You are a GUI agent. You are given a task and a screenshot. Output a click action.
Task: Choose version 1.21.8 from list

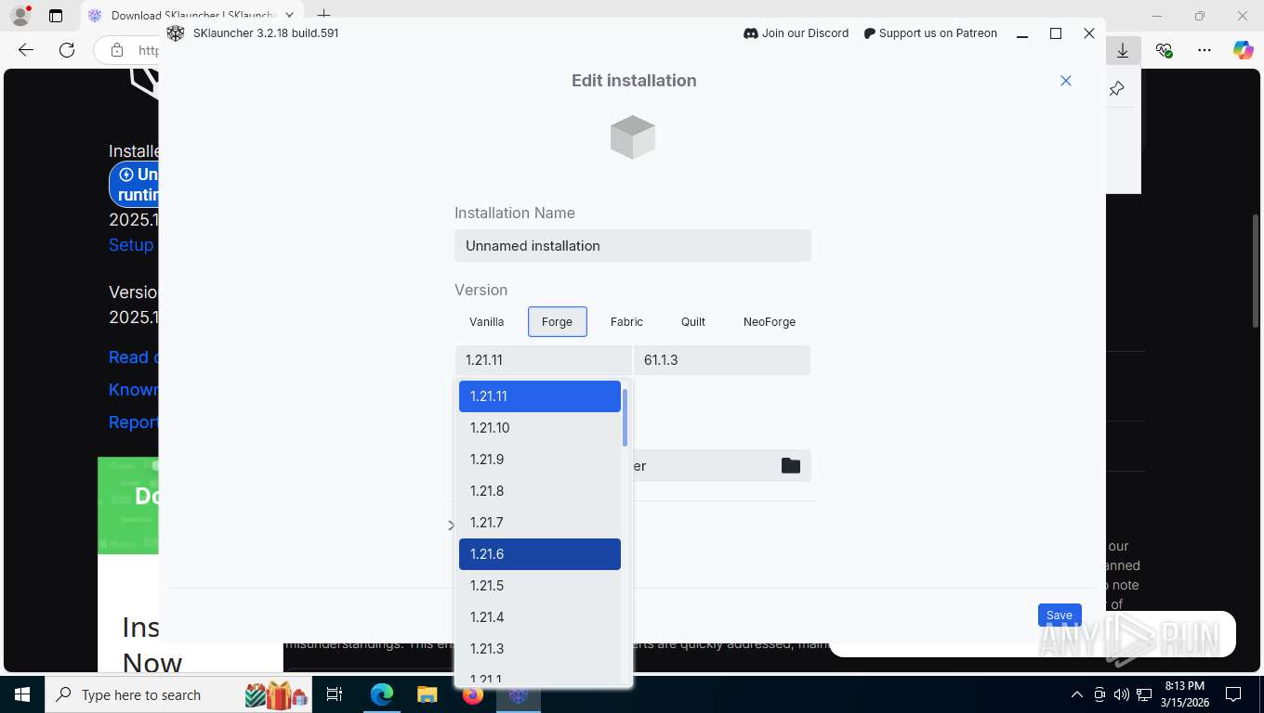click(540, 491)
